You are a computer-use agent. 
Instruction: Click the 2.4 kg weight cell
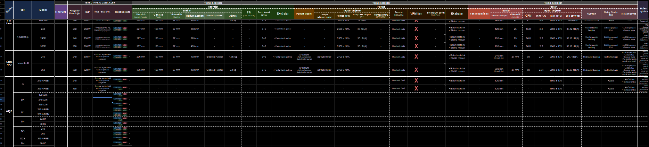coord(233,70)
